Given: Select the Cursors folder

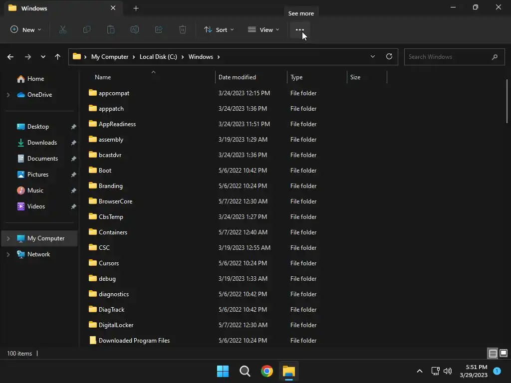Looking at the screenshot, I should click(108, 263).
